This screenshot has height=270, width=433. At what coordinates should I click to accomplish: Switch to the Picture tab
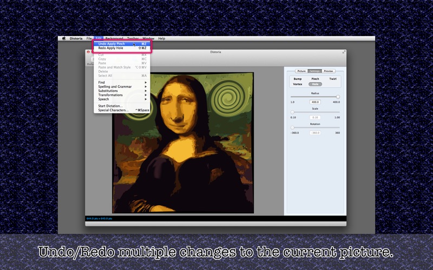[x=301, y=71]
